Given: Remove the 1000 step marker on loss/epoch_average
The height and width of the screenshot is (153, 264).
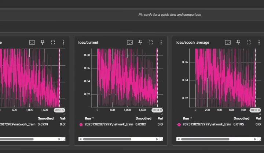Looking at the screenshot, I should pos(259,110).
